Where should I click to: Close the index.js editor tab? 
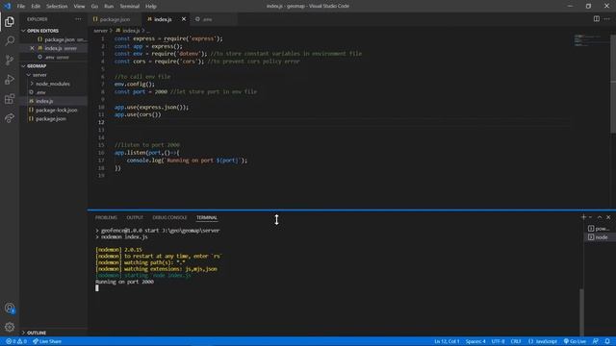pos(184,19)
